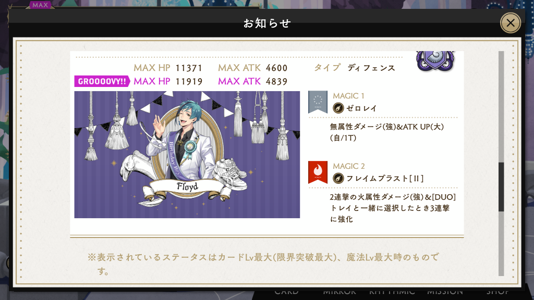Click the MAGIC 2 fire element icon
534x300 pixels.
pos(318,172)
